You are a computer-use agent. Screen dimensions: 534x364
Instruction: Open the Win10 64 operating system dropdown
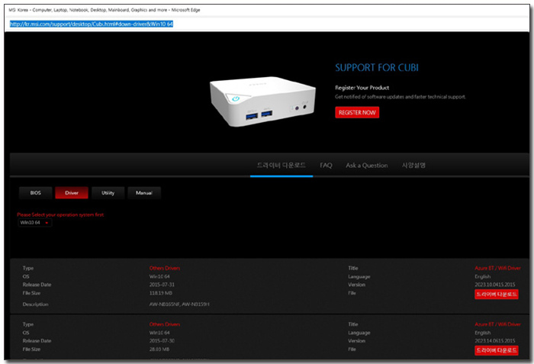tap(34, 223)
